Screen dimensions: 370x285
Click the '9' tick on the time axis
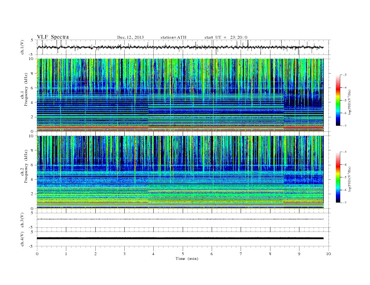[299, 254]
